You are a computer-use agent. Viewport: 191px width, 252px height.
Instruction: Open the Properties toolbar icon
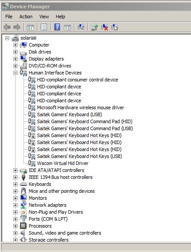tap(44, 27)
